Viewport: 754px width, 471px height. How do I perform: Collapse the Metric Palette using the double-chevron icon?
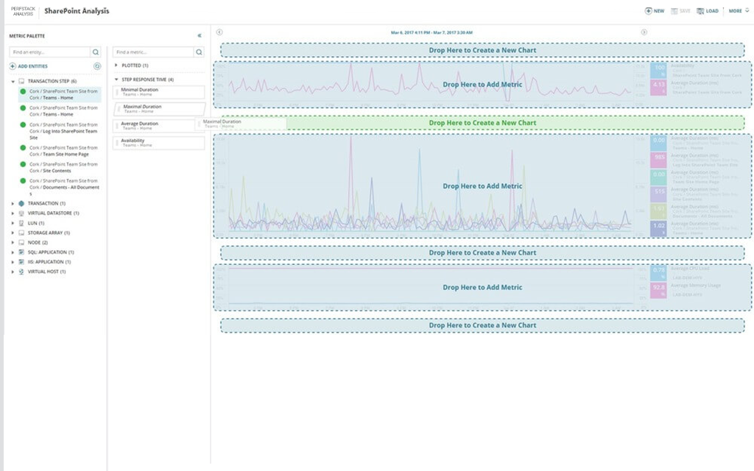[x=200, y=35]
